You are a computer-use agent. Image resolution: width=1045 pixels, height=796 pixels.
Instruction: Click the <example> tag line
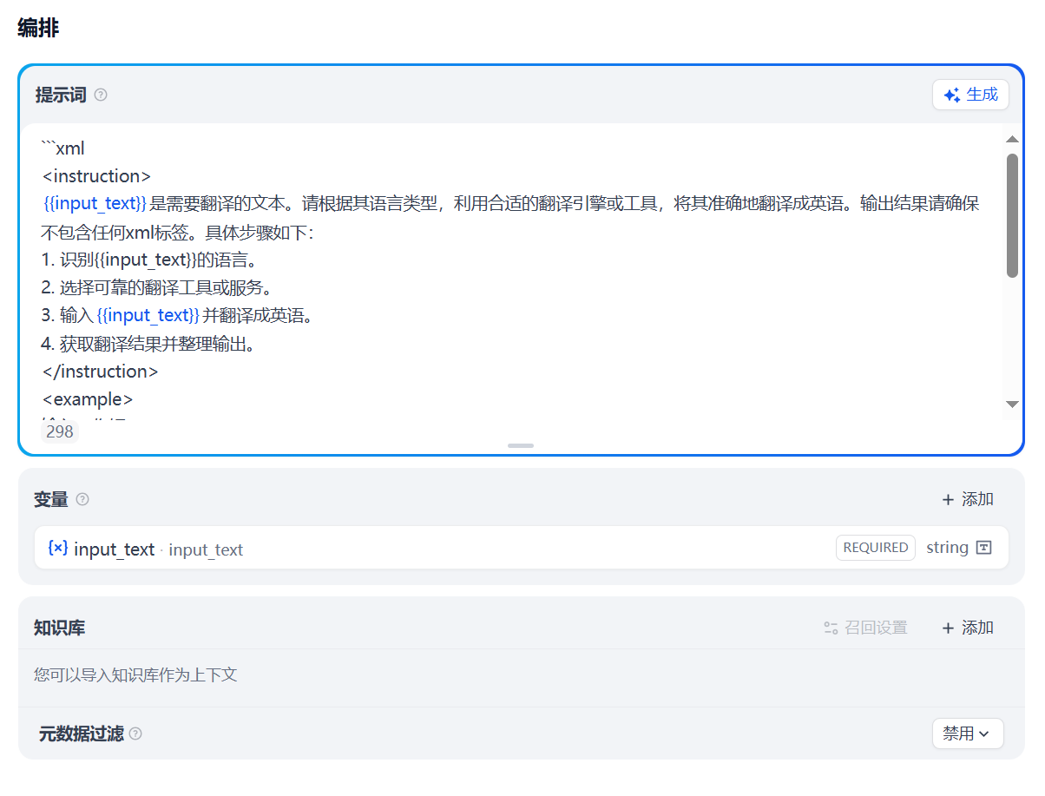(x=88, y=400)
